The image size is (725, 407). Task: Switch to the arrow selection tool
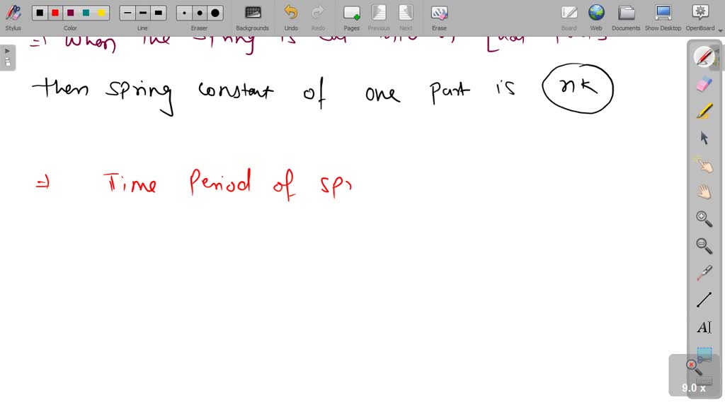click(x=704, y=138)
